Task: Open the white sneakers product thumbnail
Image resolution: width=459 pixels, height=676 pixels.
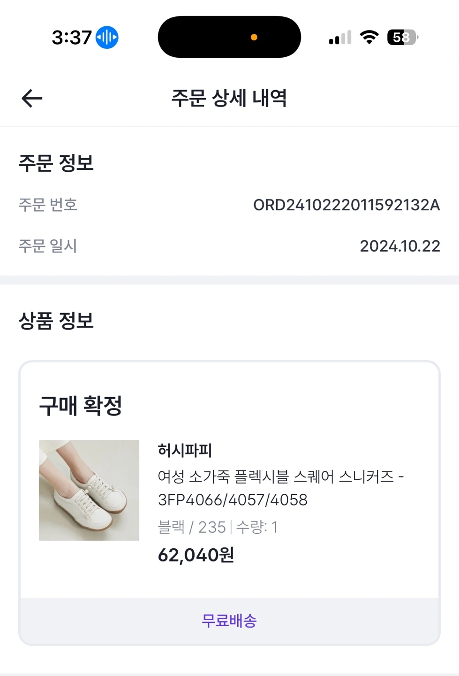Action: (89, 490)
